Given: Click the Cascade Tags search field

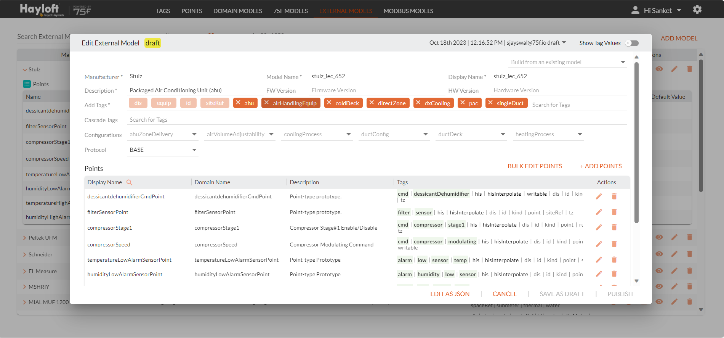Looking at the screenshot, I should [376, 120].
